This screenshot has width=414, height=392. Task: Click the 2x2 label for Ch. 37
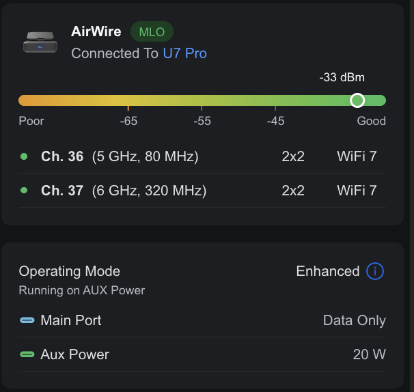click(x=293, y=191)
